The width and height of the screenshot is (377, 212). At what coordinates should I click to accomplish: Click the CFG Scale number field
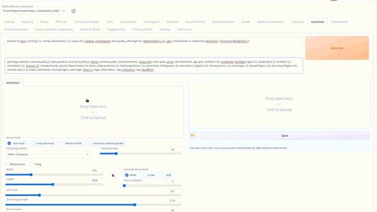(x=174, y=191)
